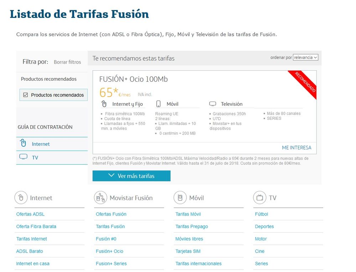Click the Internet y Fijo mouse icon
The width and height of the screenshot is (356, 272).
[x=104, y=104]
